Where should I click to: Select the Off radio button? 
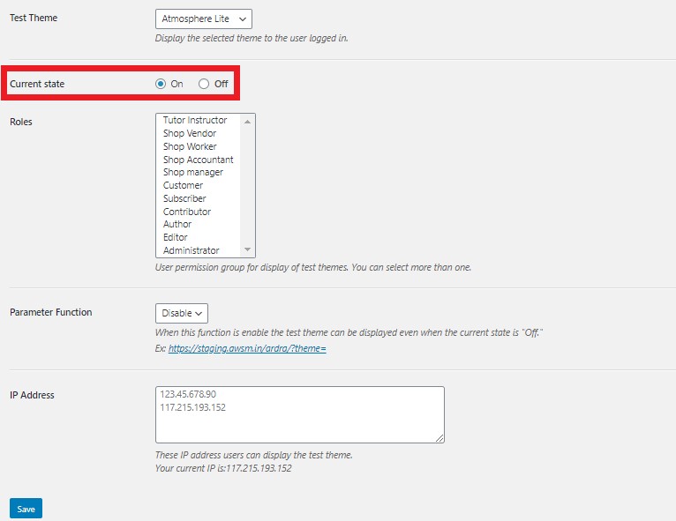[x=204, y=84]
